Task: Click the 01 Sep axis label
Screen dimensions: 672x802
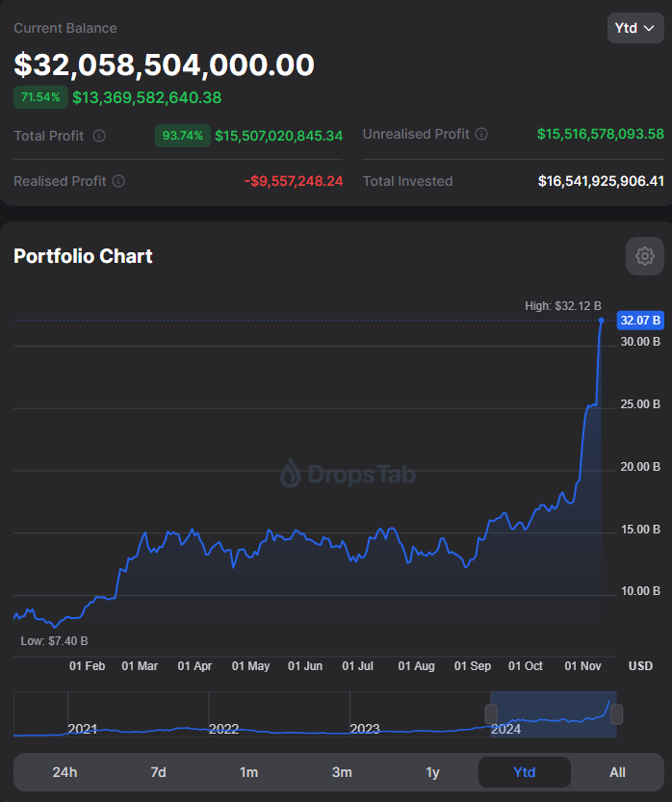Action: 473,666
